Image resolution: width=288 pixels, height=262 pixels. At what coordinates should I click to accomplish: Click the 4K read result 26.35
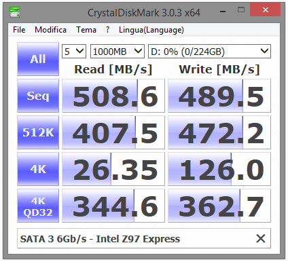(x=113, y=169)
